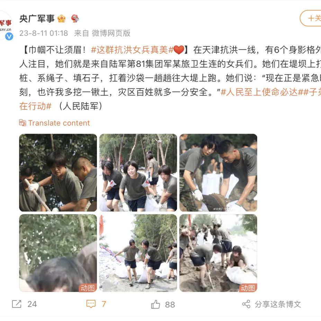The height and width of the screenshot is (321, 321).
Task: Click the red mascot badge after the crown
Action: pyautogui.click(x=75, y=18)
